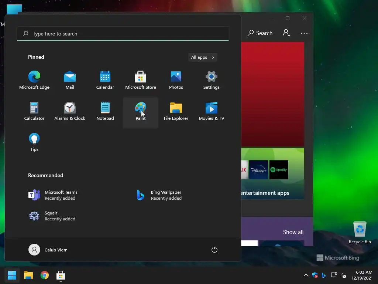The image size is (378, 284).
Task: Launch Google Chrome from the taskbar
Action: click(45, 275)
